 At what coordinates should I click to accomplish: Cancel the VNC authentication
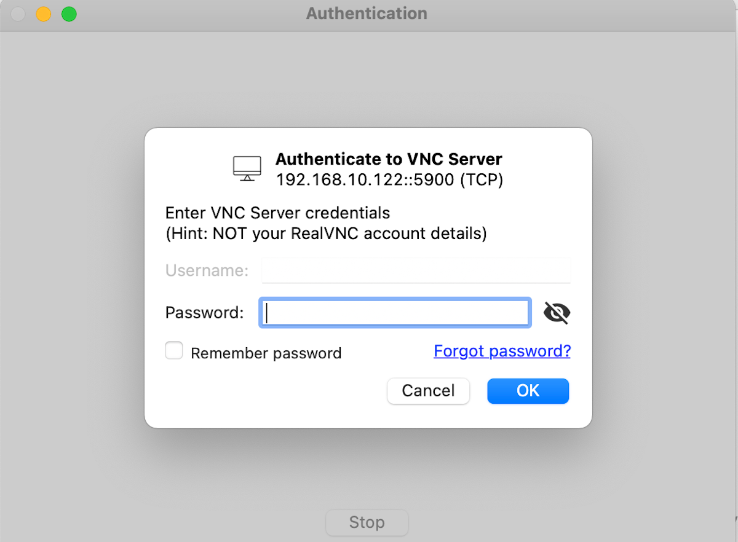point(428,391)
